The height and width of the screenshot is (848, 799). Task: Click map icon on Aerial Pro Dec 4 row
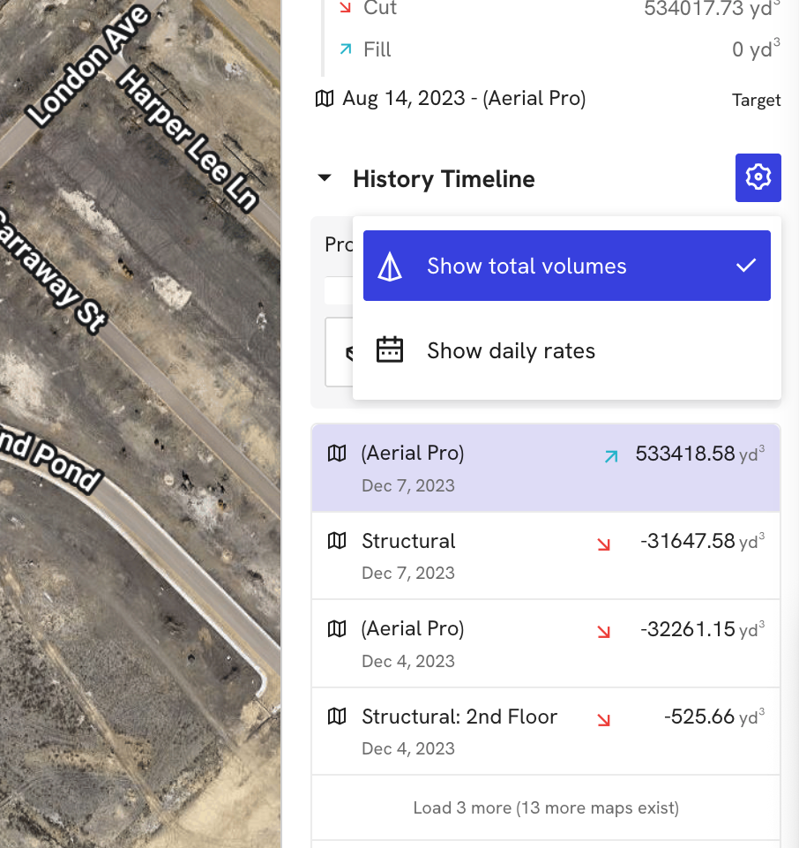tap(337, 629)
